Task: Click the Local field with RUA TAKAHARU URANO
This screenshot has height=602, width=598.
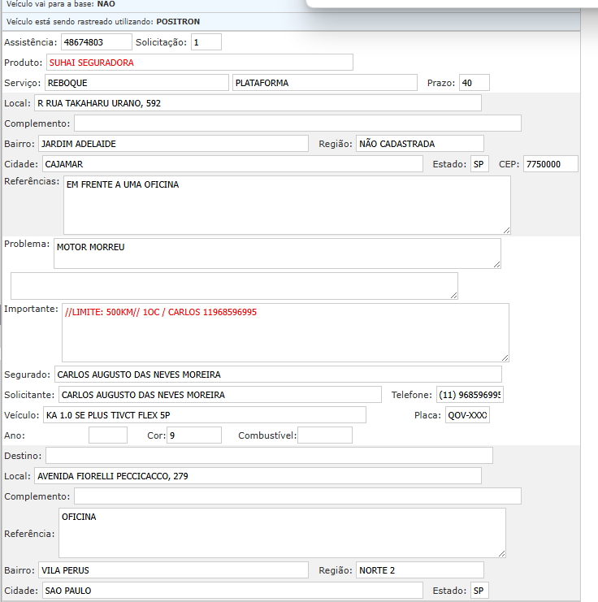Action: [x=257, y=103]
